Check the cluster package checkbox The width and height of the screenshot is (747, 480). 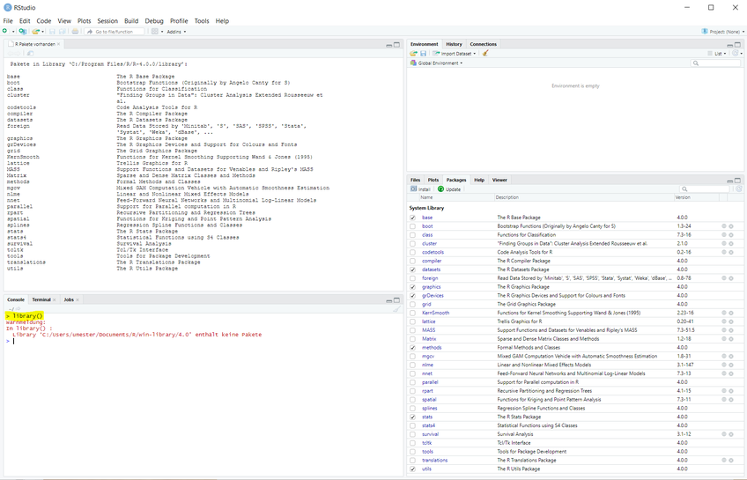pyautogui.click(x=412, y=244)
